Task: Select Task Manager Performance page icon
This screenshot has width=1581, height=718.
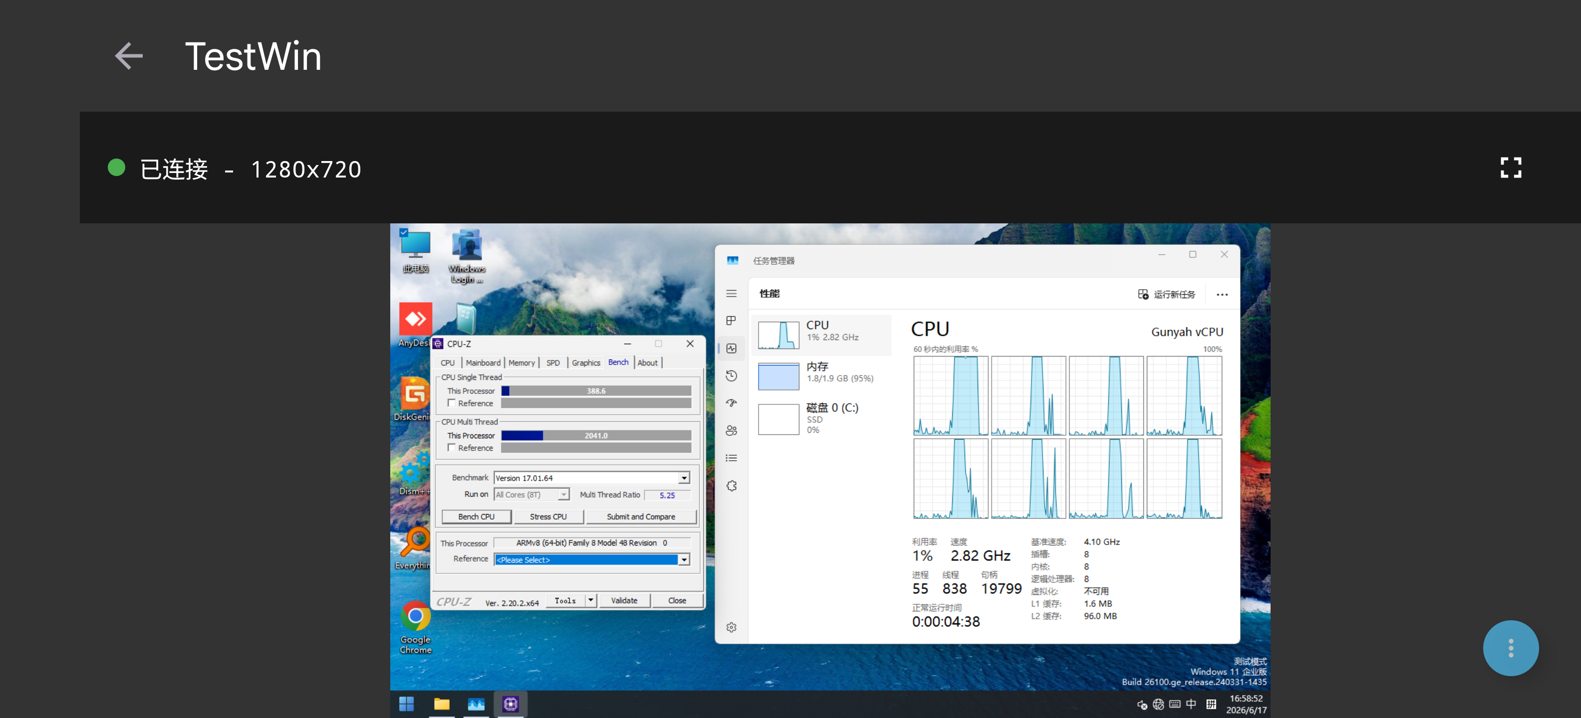Action: click(x=731, y=348)
